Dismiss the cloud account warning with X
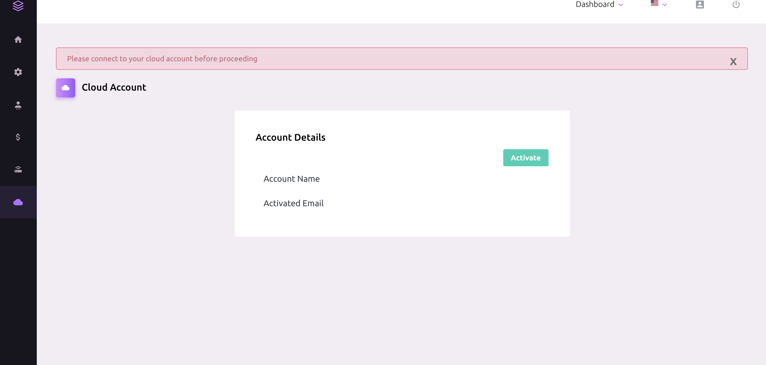The width and height of the screenshot is (766, 365). tap(733, 62)
